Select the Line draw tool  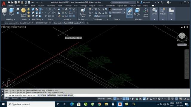[x=50, y=12]
